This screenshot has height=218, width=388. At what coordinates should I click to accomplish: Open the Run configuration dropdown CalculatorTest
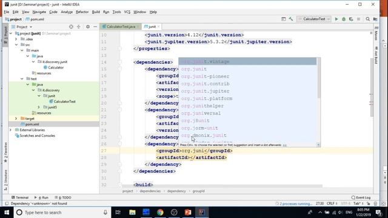314,19
